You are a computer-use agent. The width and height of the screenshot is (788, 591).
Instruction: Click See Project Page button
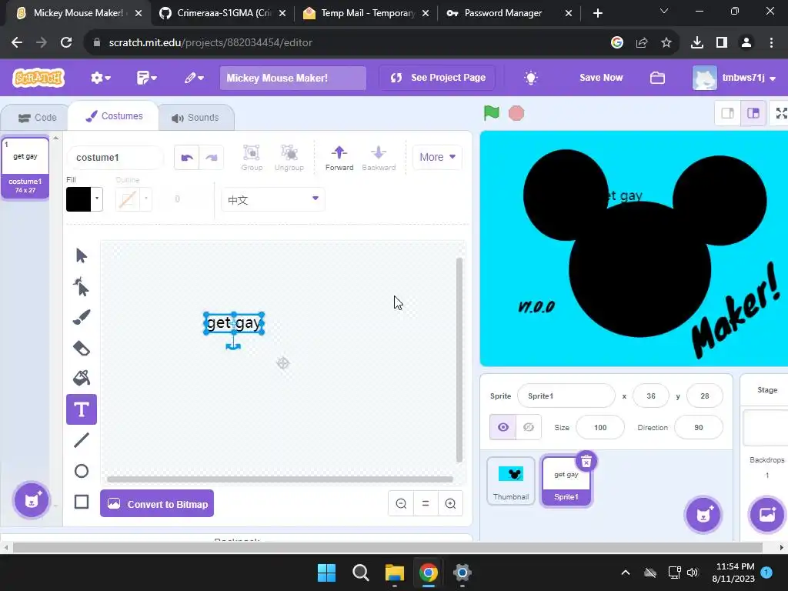(x=437, y=78)
